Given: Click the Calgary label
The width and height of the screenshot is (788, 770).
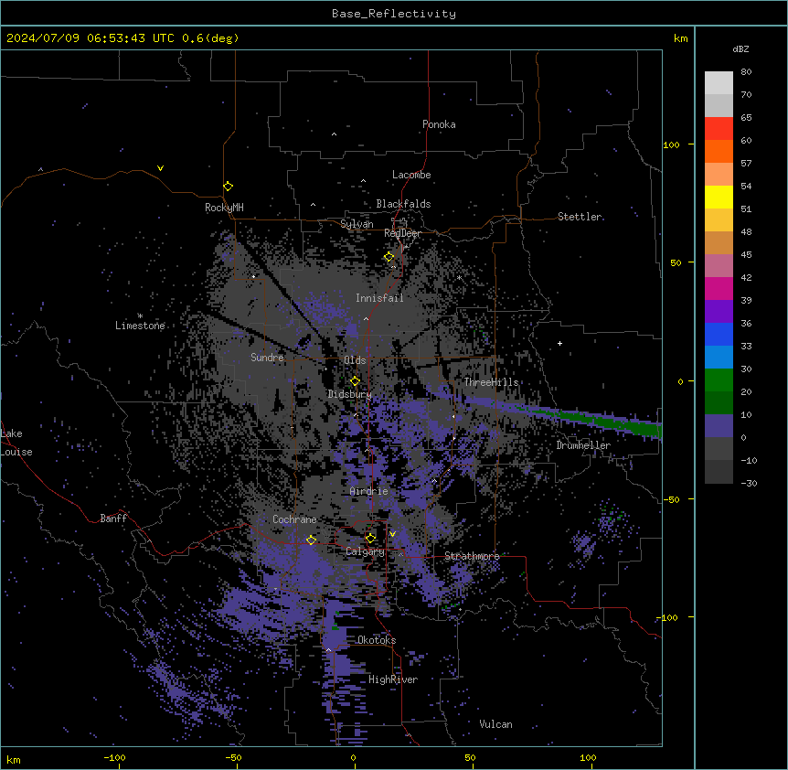Looking at the screenshot, I should point(365,551).
